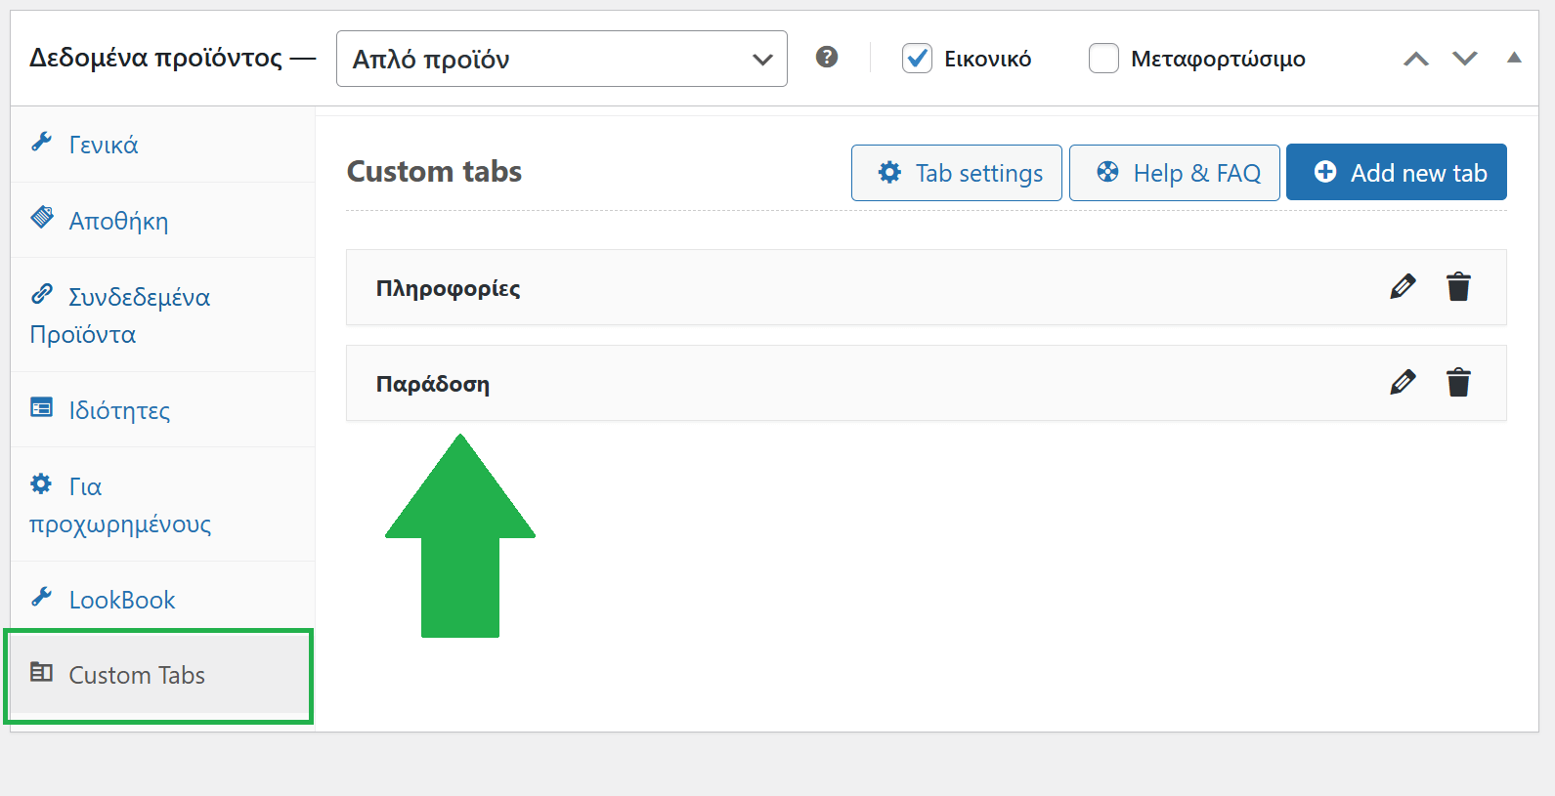Screen dimensions: 1555x796
Task: Delete the Πληροφορίες tab with trash icon
Action: [1458, 287]
